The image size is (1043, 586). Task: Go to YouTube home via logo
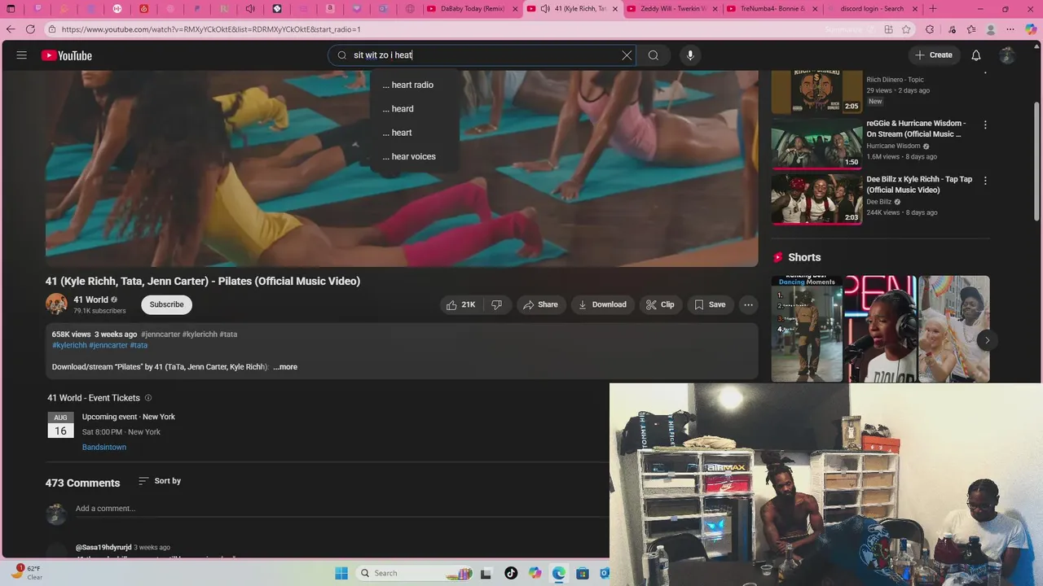(x=67, y=55)
